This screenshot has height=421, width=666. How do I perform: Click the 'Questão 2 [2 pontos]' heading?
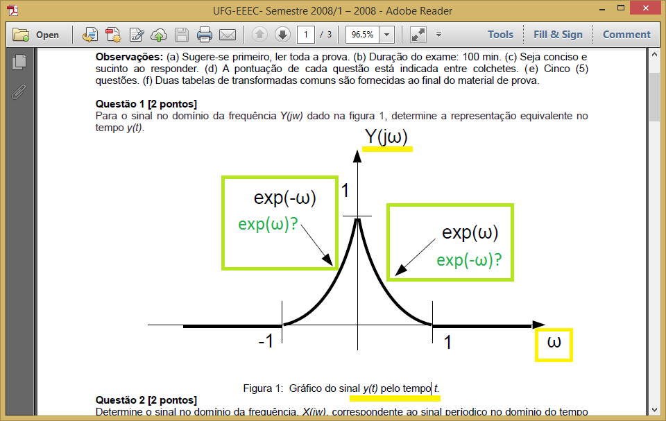(x=146, y=399)
